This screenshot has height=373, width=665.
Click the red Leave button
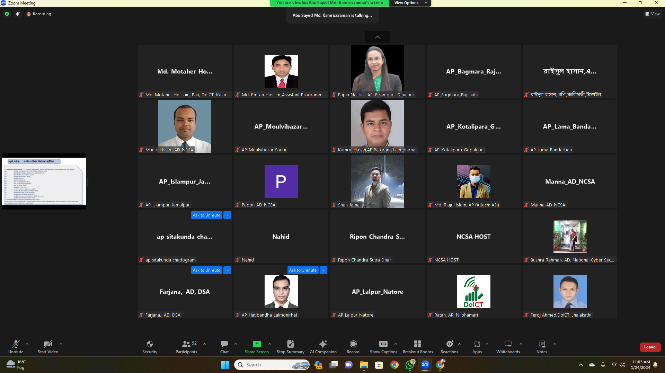(x=650, y=347)
